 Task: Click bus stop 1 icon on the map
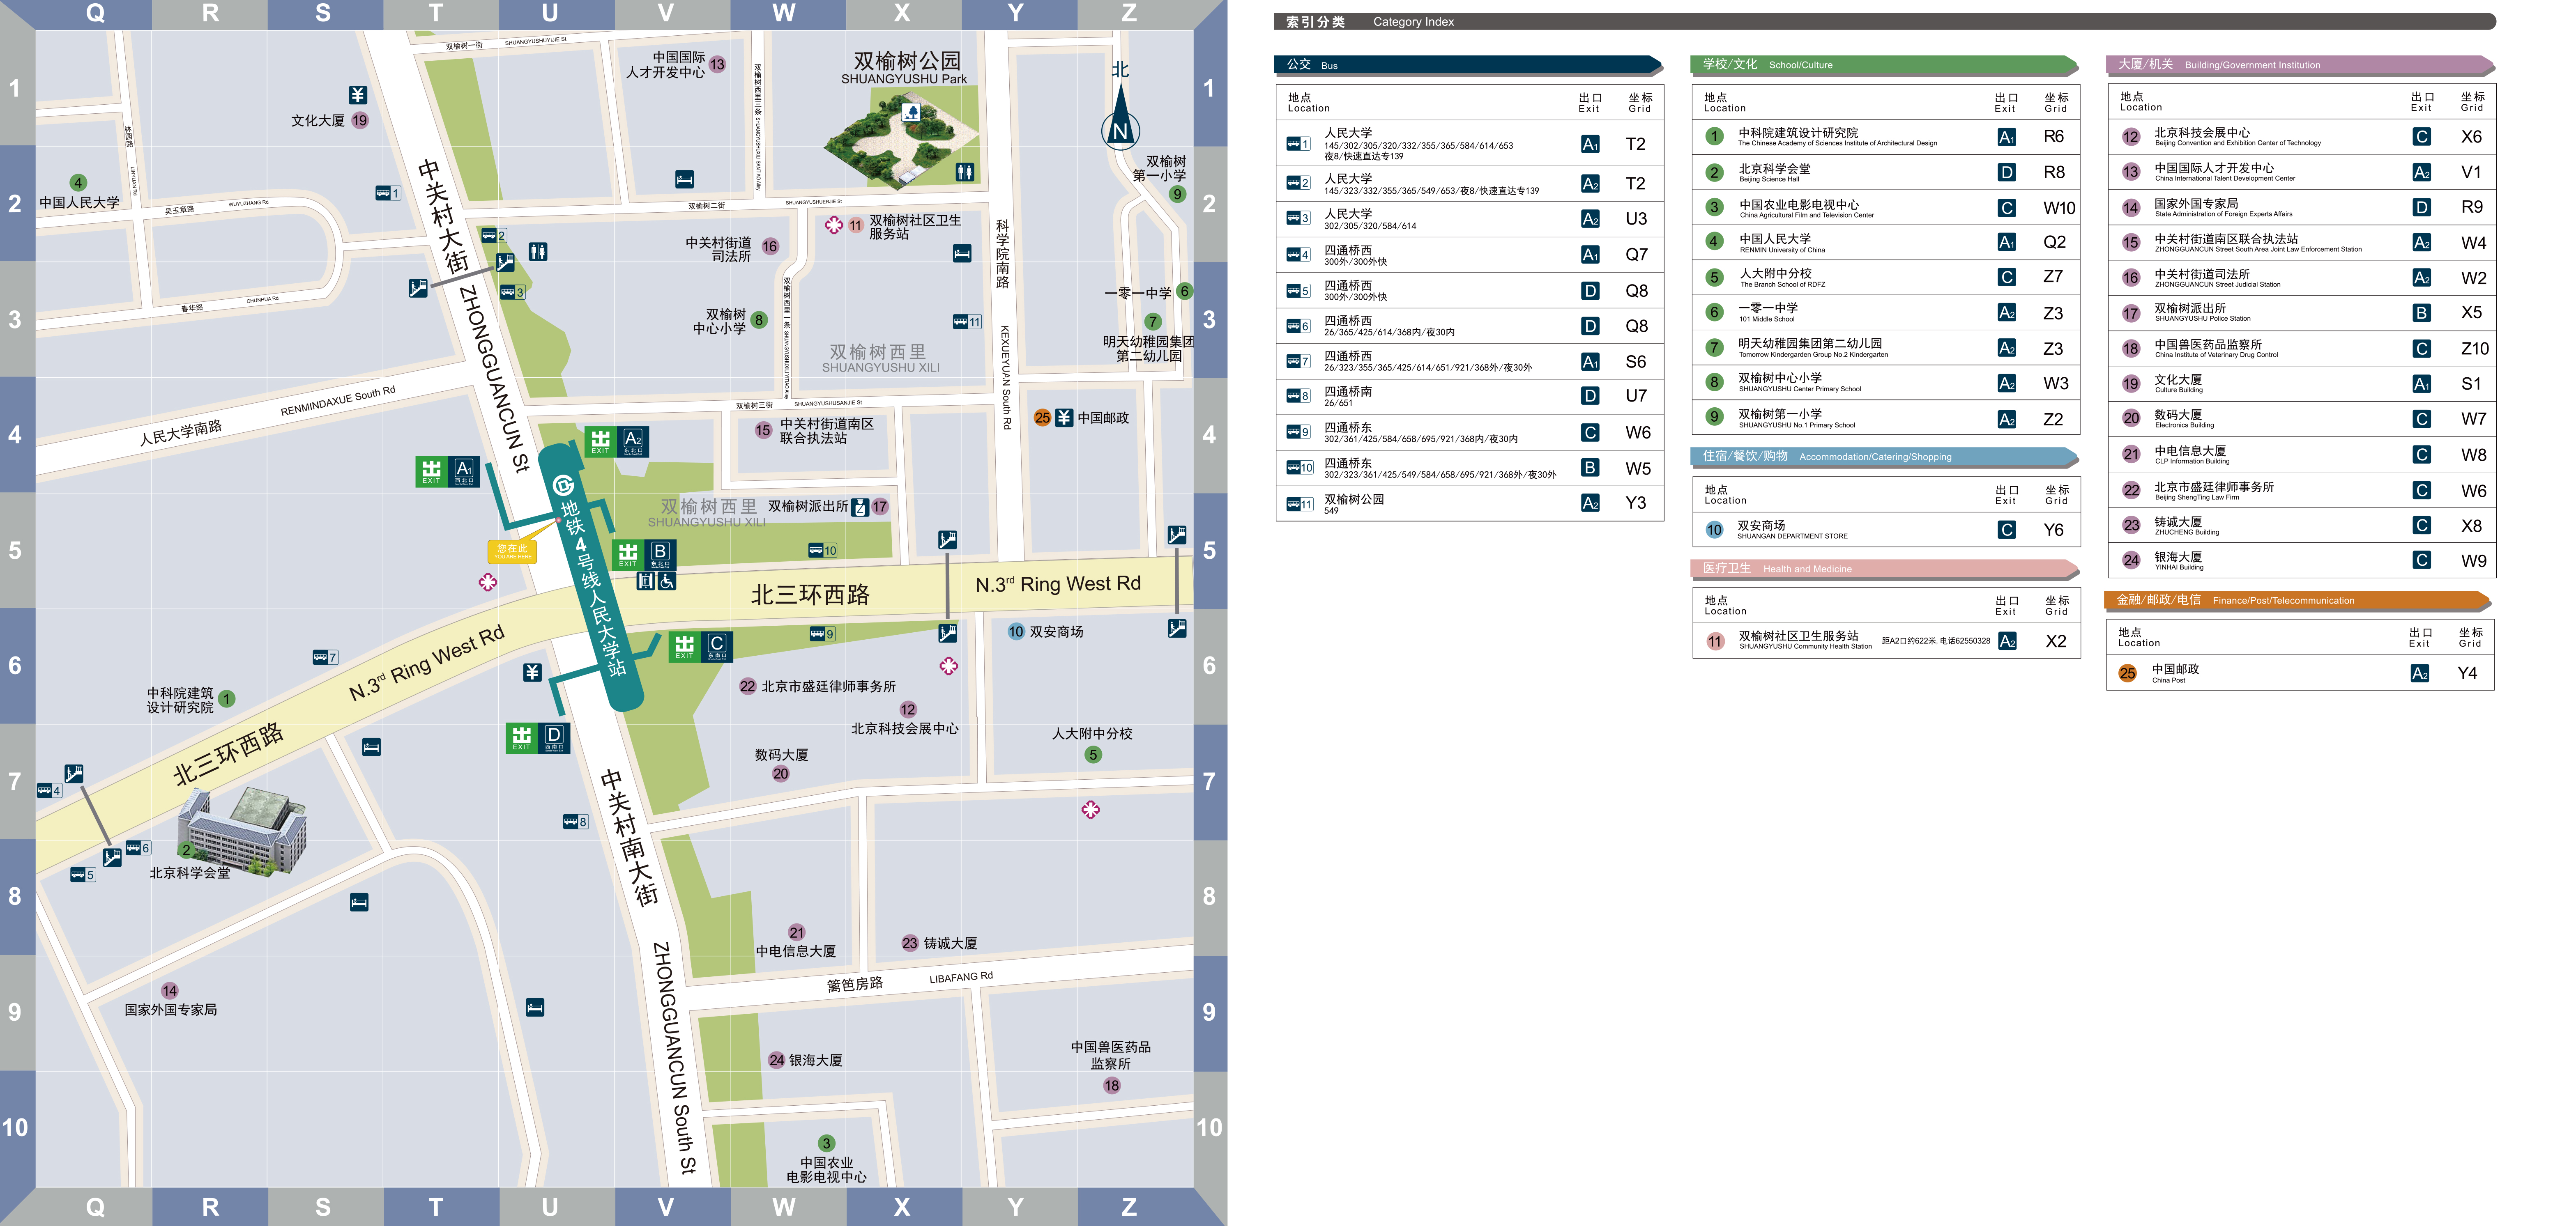(x=388, y=193)
